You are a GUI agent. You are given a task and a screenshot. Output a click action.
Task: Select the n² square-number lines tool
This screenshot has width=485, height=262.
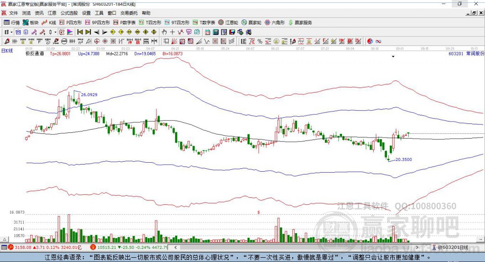point(81,41)
